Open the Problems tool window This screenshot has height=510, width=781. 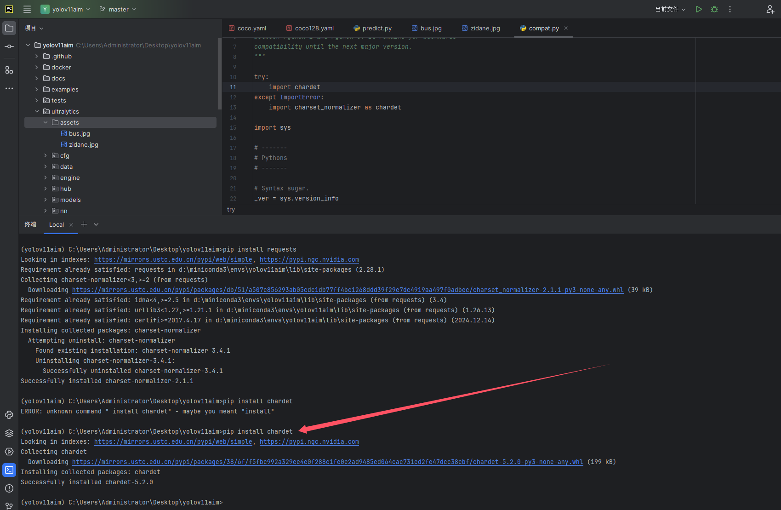pos(9,488)
